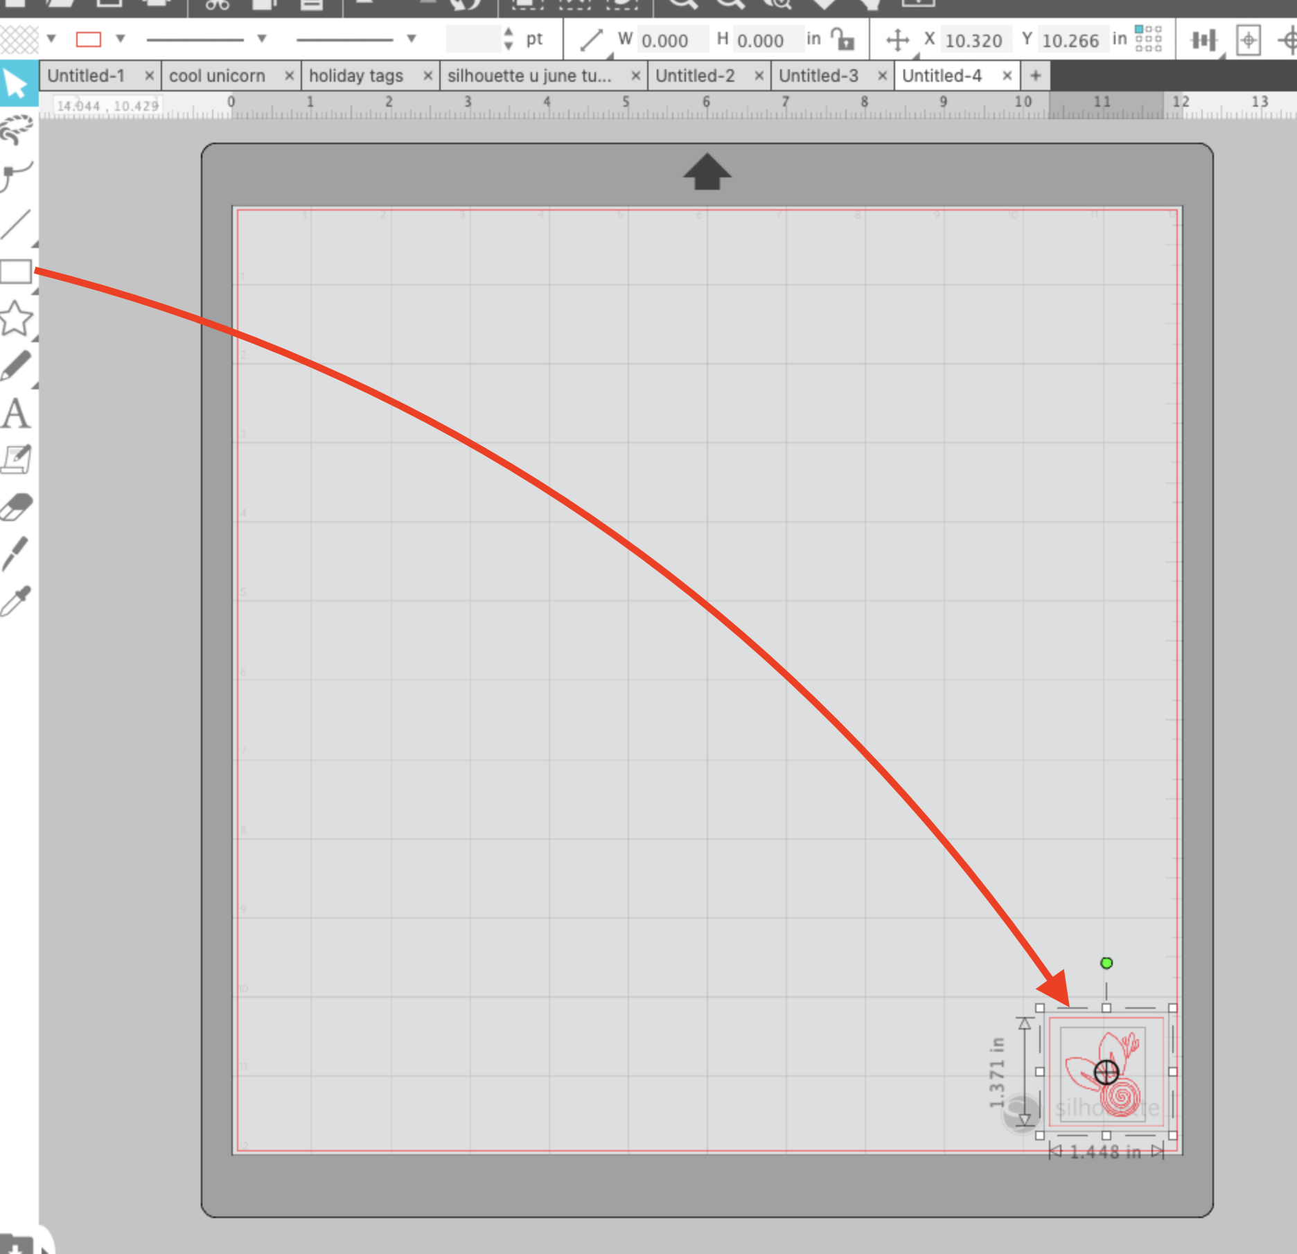Activate the Edit Points tool

17,177
